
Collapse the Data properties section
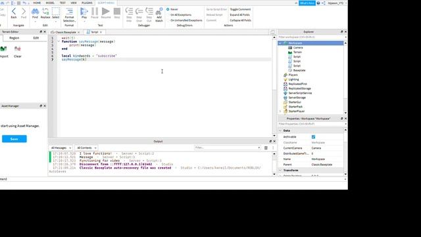[x=280, y=130]
